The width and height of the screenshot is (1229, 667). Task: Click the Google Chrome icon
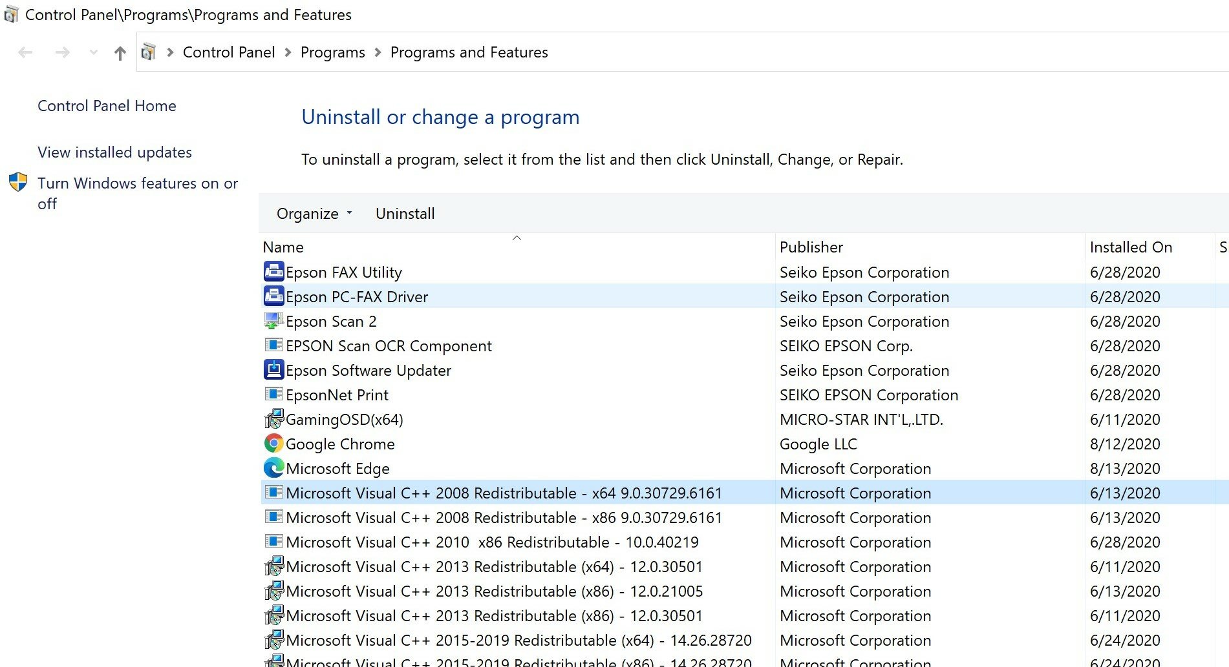[x=274, y=444]
